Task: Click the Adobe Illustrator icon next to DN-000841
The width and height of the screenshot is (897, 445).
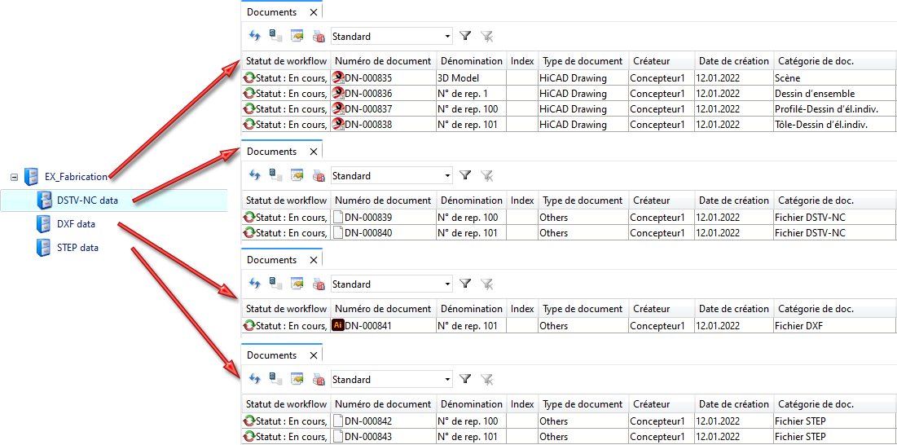Action: click(x=337, y=325)
